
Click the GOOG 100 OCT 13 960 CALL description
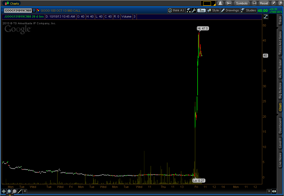tap(61, 11)
